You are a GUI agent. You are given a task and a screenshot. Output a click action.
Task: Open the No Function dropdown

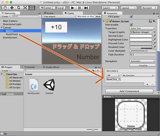(138, 75)
